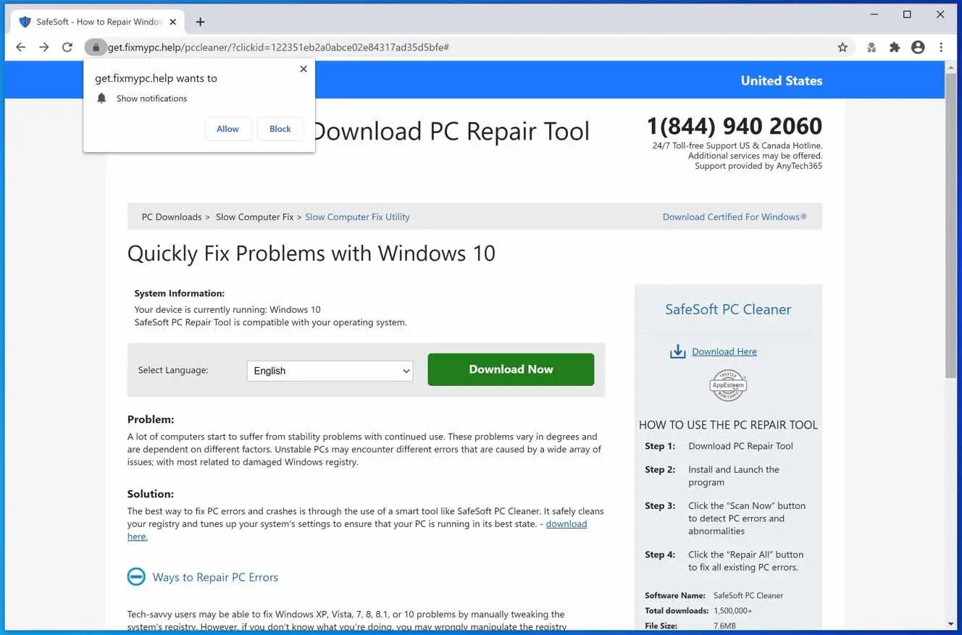Block notifications from get.fixmypc.help
962x635 pixels.
click(x=280, y=129)
